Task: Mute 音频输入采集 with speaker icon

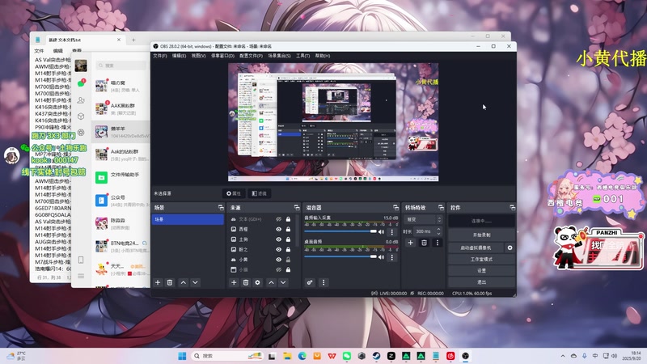Action: [381, 232]
